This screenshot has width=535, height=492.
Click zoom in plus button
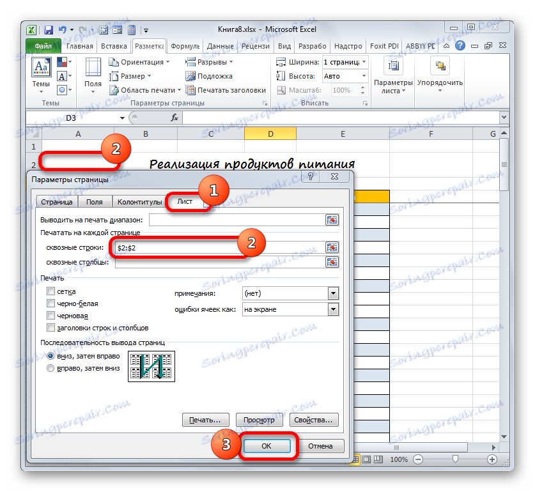492,459
